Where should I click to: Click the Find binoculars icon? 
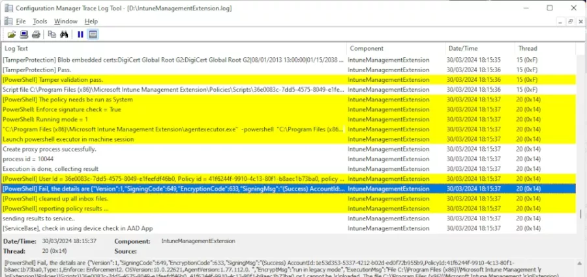64,34
